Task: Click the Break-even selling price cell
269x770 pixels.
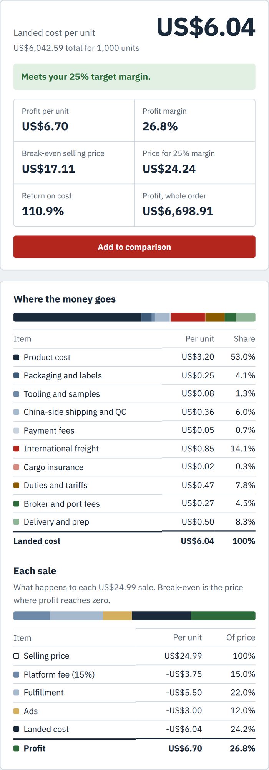Action: click(x=74, y=163)
